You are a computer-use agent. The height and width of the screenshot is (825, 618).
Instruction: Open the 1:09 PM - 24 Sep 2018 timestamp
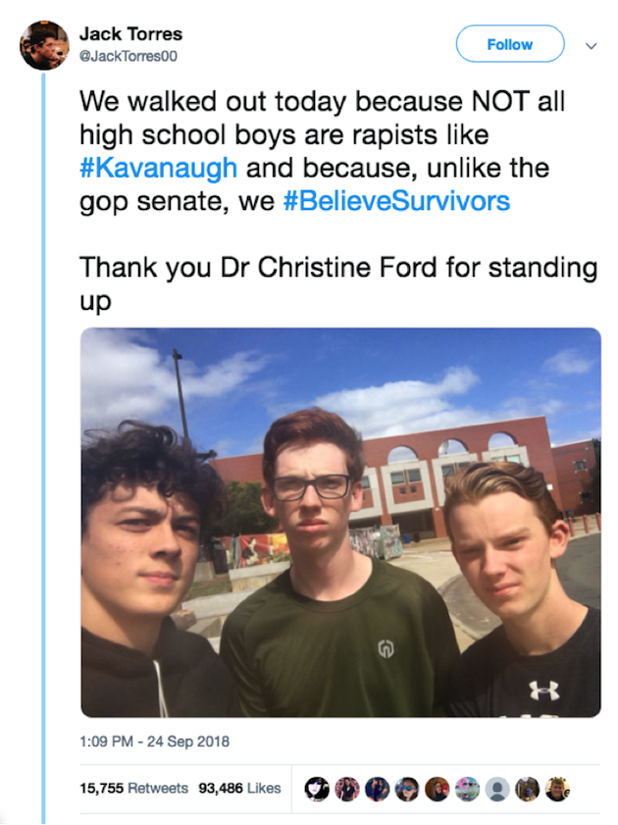point(155,742)
